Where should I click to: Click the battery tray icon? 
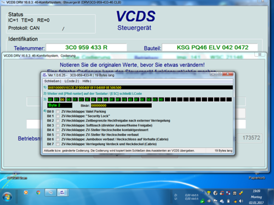tap(229, 201)
